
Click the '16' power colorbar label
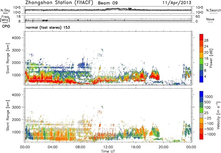tap(206, 59)
